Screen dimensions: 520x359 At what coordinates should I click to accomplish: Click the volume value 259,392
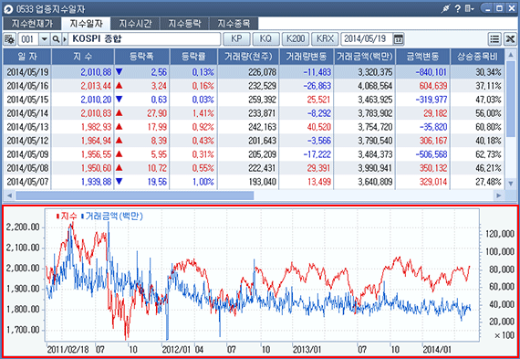tap(263, 100)
